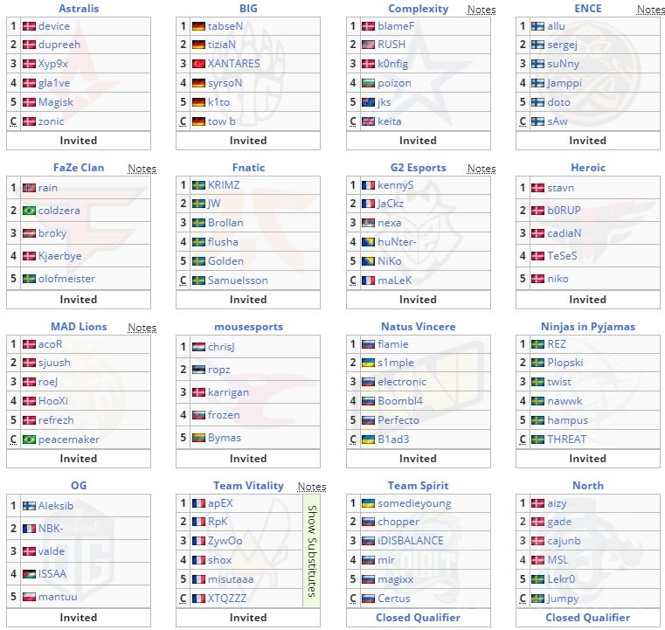Click the Turkish flag next to XANTARES
Screen dimensions: 665x630
tap(198, 64)
